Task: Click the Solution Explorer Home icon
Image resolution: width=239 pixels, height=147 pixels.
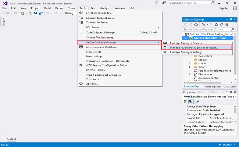Action: [x=196, y=24]
